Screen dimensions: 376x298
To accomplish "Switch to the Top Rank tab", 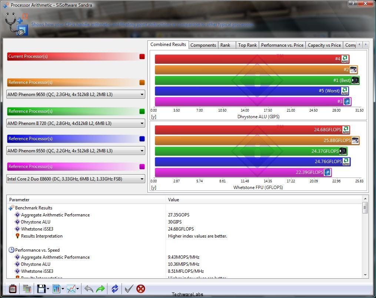I will (247, 45).
